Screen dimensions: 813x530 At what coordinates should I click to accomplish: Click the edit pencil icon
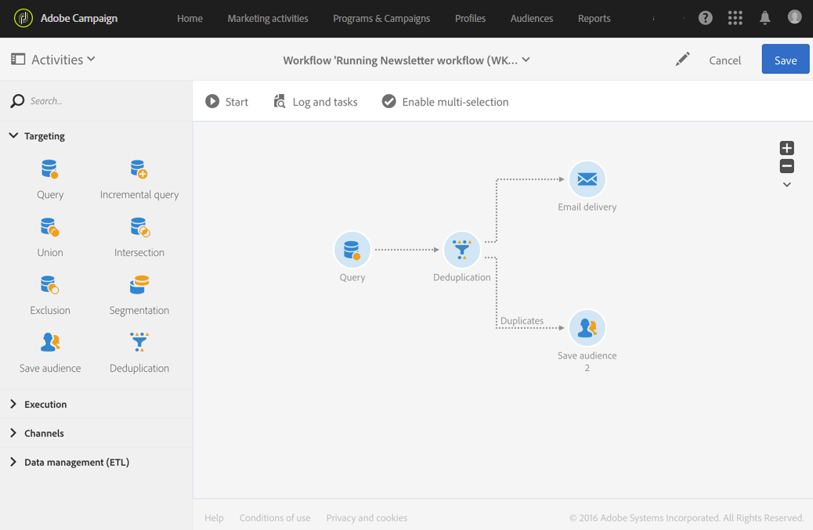682,59
